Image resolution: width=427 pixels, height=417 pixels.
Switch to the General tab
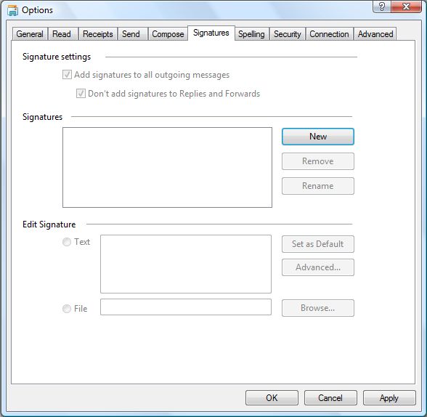tap(30, 34)
